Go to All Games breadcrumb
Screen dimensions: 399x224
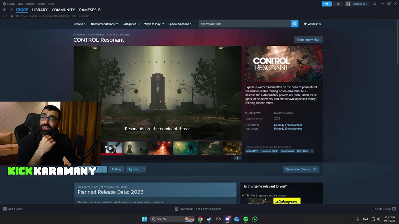click(79, 35)
